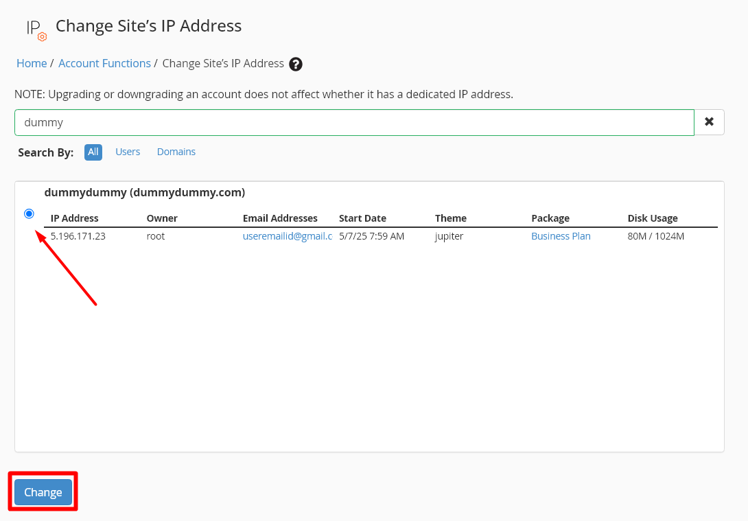Screen dimensions: 748x521
Task: Clear the search field with the X button
Action: pyautogui.click(x=709, y=122)
